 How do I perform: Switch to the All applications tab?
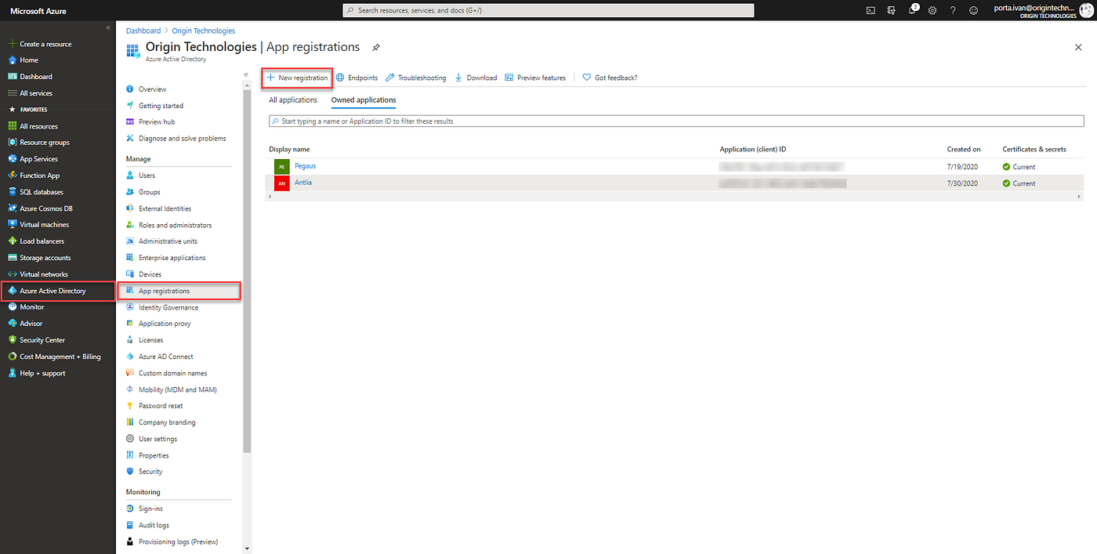point(293,100)
